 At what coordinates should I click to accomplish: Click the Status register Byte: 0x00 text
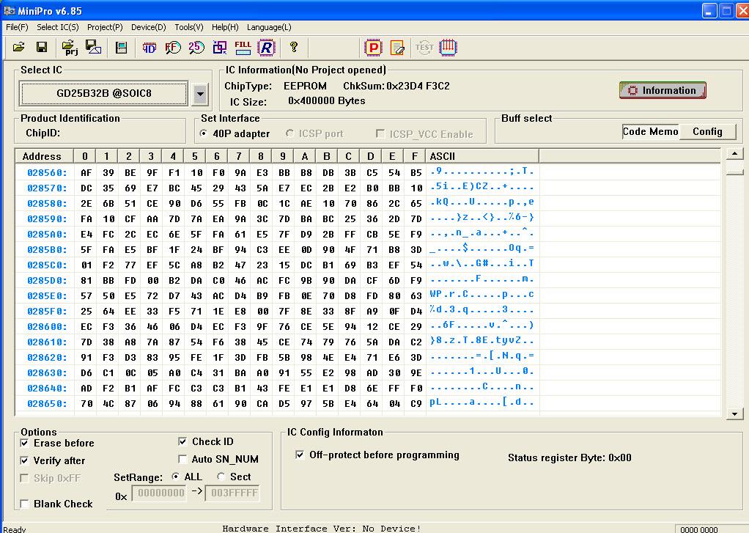(569, 457)
